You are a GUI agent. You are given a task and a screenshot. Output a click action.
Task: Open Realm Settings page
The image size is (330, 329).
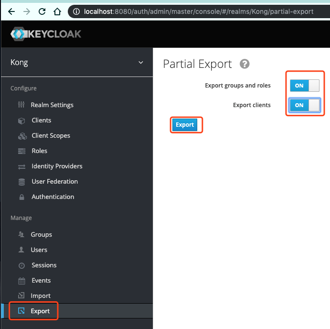(52, 105)
